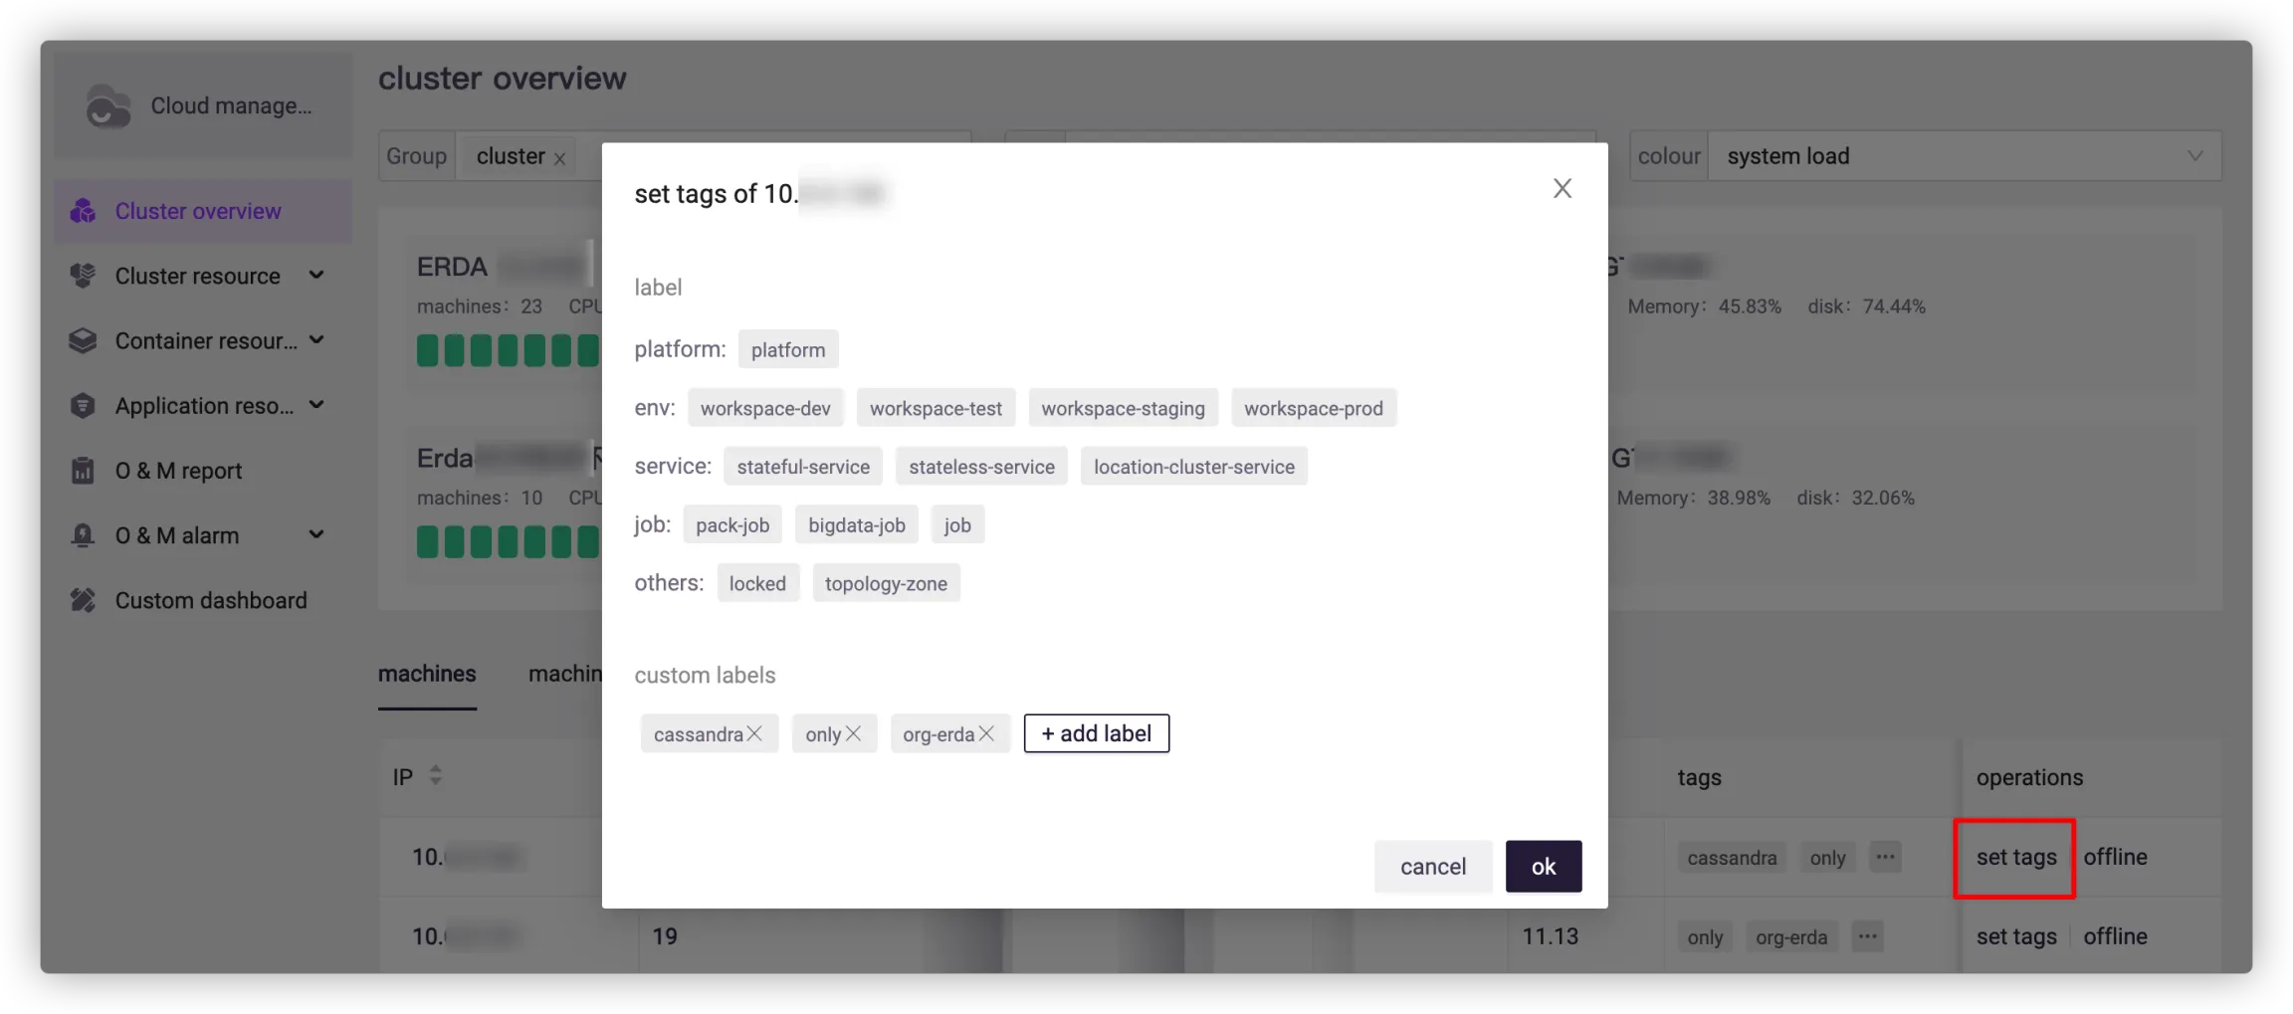Image resolution: width=2293 pixels, height=1014 pixels.
Task: Expand the Container resource menu
Action: tap(316, 340)
